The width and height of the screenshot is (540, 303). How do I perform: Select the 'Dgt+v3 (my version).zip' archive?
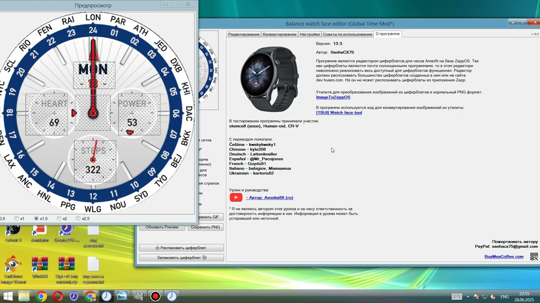point(67,270)
